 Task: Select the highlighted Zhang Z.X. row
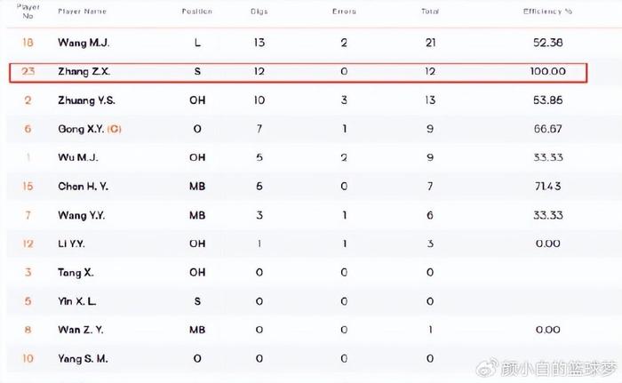[x=298, y=72]
